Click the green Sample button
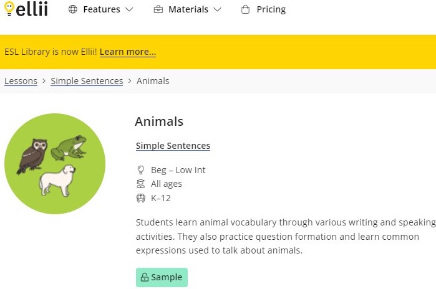436x289 pixels. point(162,277)
